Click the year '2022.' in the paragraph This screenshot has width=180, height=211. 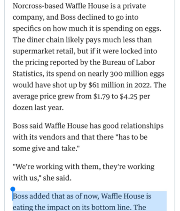[143, 85]
